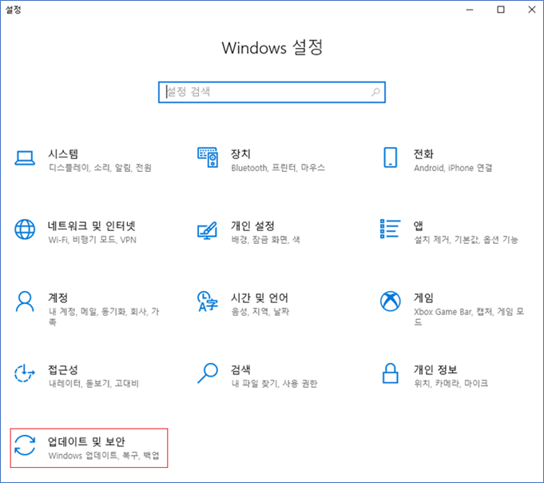Open the 검색 magnifier category icon

click(x=208, y=373)
